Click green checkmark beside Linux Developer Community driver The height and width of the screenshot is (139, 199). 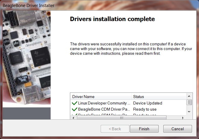click(x=74, y=103)
